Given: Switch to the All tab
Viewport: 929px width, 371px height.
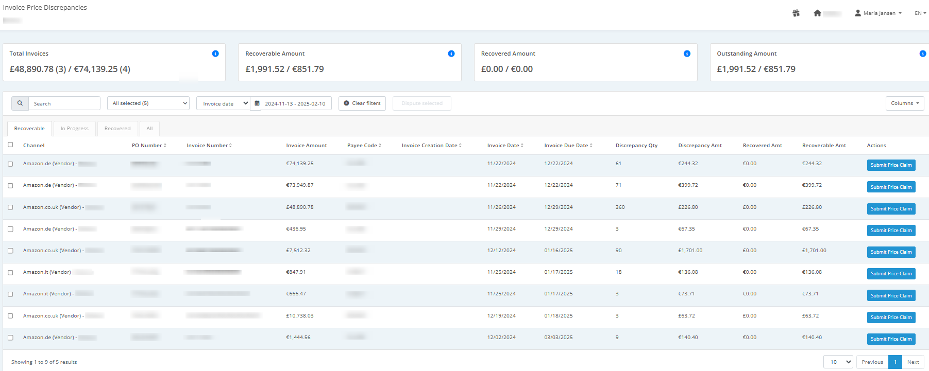Looking at the screenshot, I should click(149, 129).
